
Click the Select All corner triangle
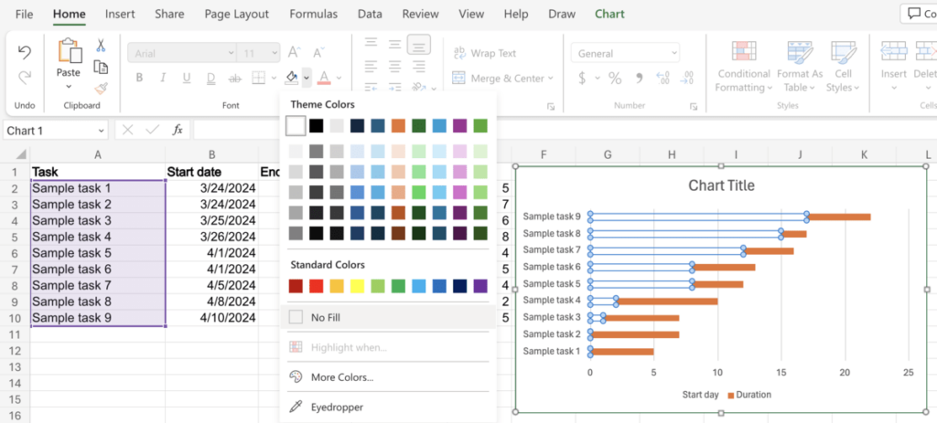coord(20,154)
